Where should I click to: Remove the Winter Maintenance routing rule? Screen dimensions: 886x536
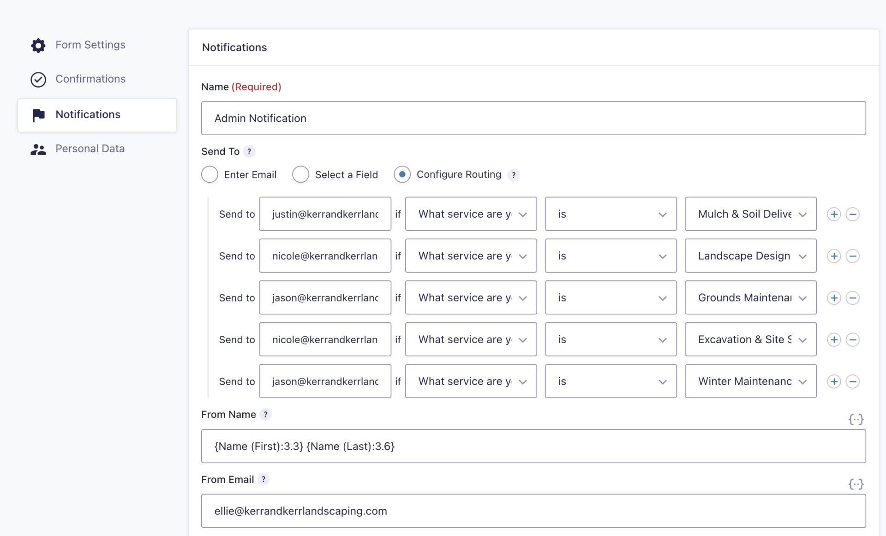[852, 381]
